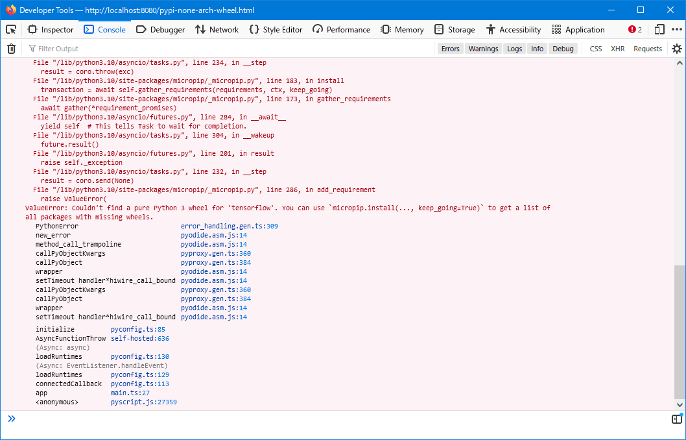The image size is (686, 440).
Task: Open pyconfig.ts:129 source link
Action: coord(140,374)
